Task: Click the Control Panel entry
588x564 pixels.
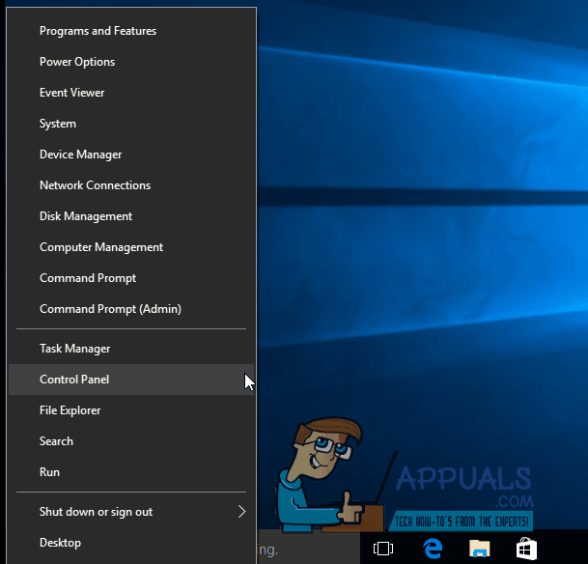Action: coord(131,380)
